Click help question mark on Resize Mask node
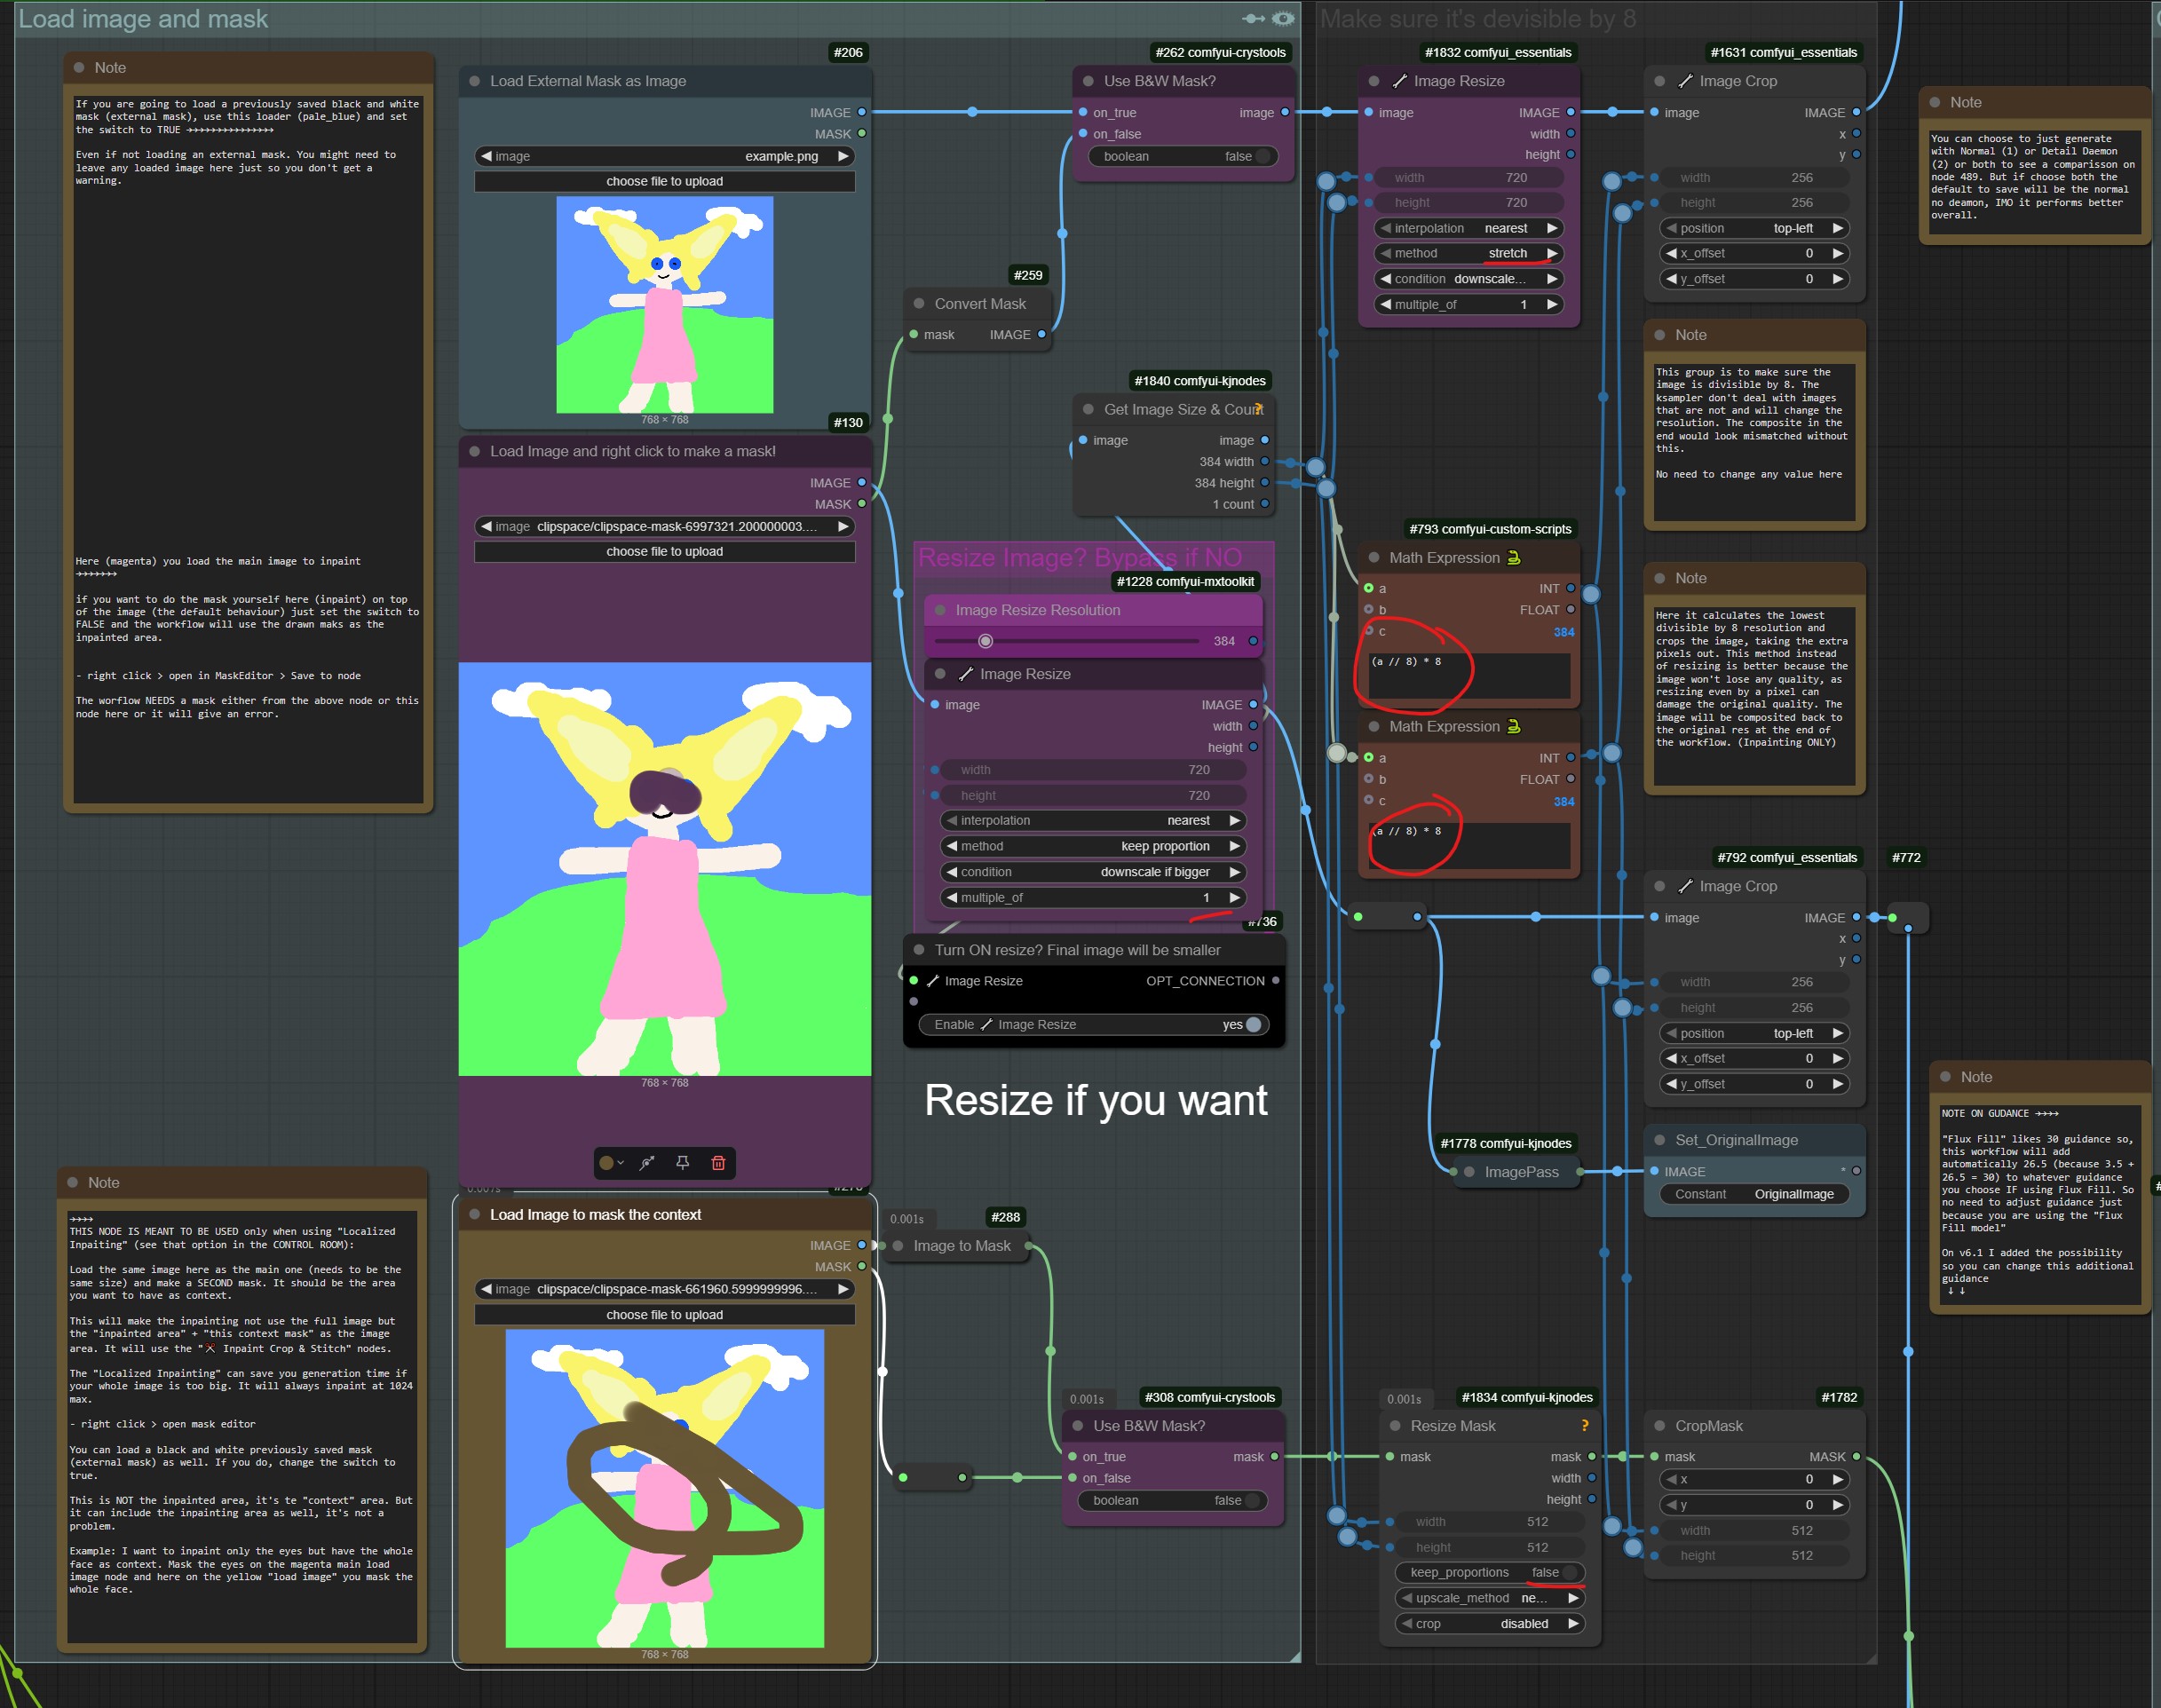 click(1584, 1426)
